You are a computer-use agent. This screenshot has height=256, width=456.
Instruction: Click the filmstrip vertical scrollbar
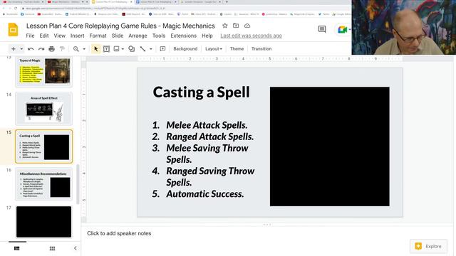point(78,184)
